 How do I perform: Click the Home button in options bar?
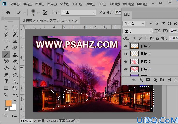[x=8, y=13]
